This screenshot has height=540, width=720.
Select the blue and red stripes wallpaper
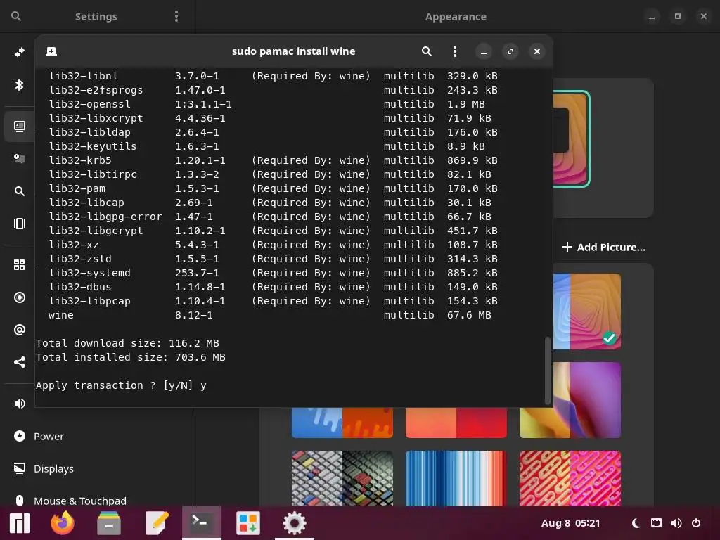point(456,478)
